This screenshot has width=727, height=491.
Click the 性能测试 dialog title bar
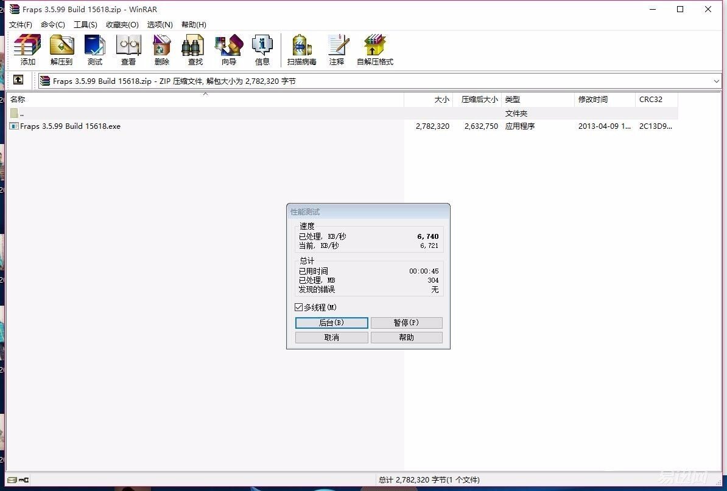368,212
